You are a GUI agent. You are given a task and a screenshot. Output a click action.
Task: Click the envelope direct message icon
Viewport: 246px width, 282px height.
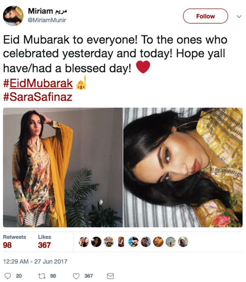coord(110,276)
